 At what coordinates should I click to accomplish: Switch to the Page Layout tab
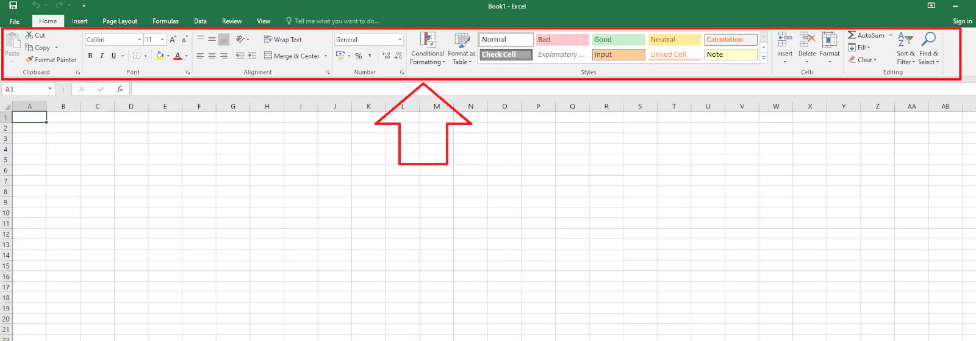click(x=120, y=21)
